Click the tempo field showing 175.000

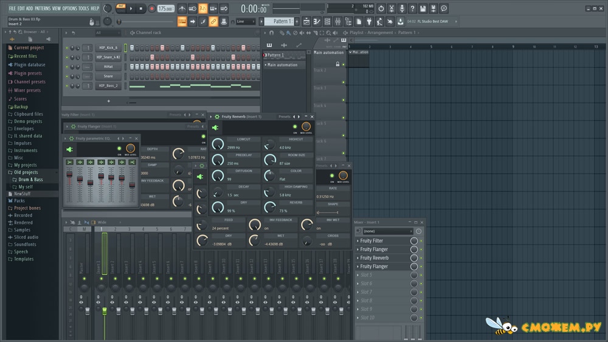click(x=165, y=9)
